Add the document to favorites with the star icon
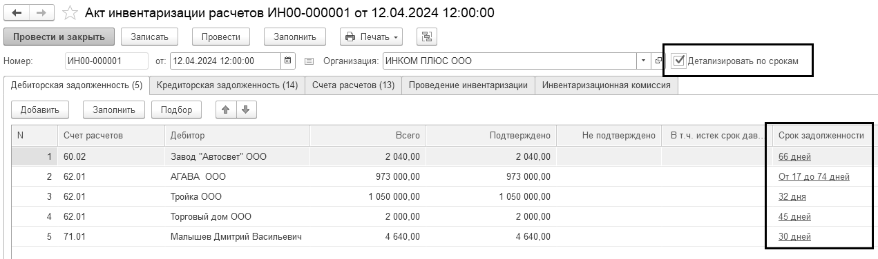The height and width of the screenshot is (259, 878). coord(70,13)
